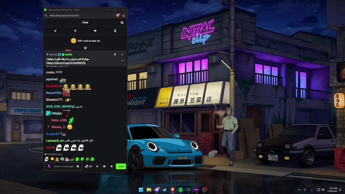The image size is (345, 194).
Task: Select the last green Kick quick emote
Action: [92, 159]
